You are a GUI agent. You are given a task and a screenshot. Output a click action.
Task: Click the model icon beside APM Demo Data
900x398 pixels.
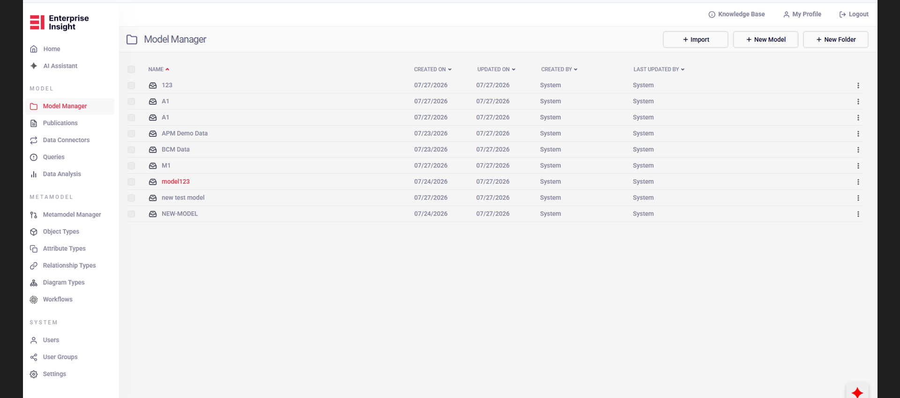coord(153,134)
